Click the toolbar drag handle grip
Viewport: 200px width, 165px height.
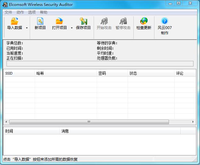[x=4, y=27]
